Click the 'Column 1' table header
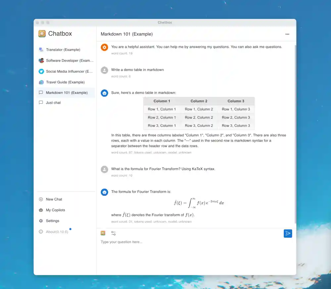This screenshot has height=289, width=331. coord(162,101)
